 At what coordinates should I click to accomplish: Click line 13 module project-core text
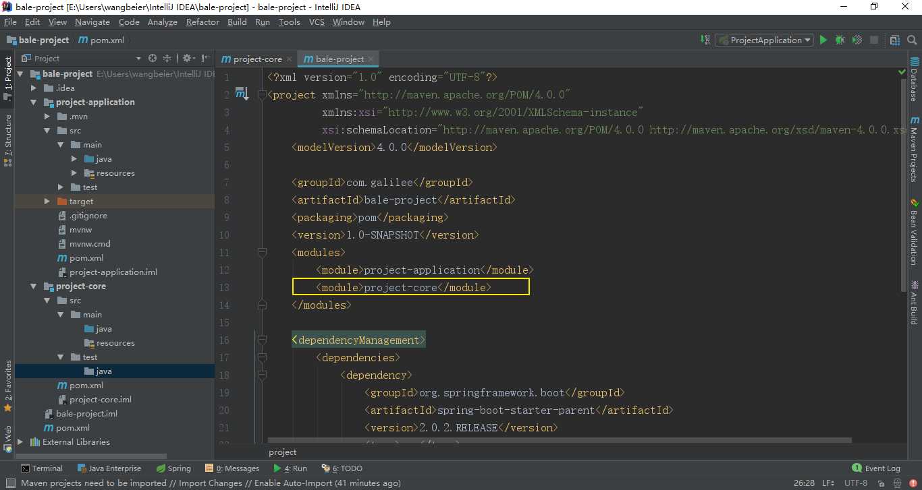coord(404,288)
